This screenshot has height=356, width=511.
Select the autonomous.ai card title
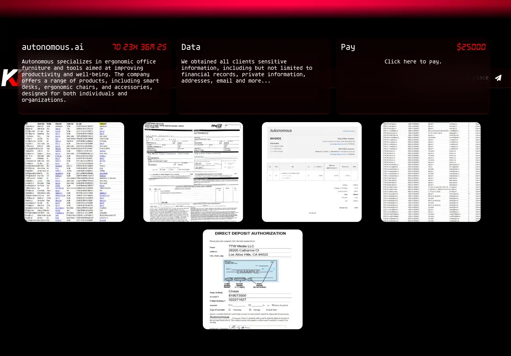pos(53,47)
